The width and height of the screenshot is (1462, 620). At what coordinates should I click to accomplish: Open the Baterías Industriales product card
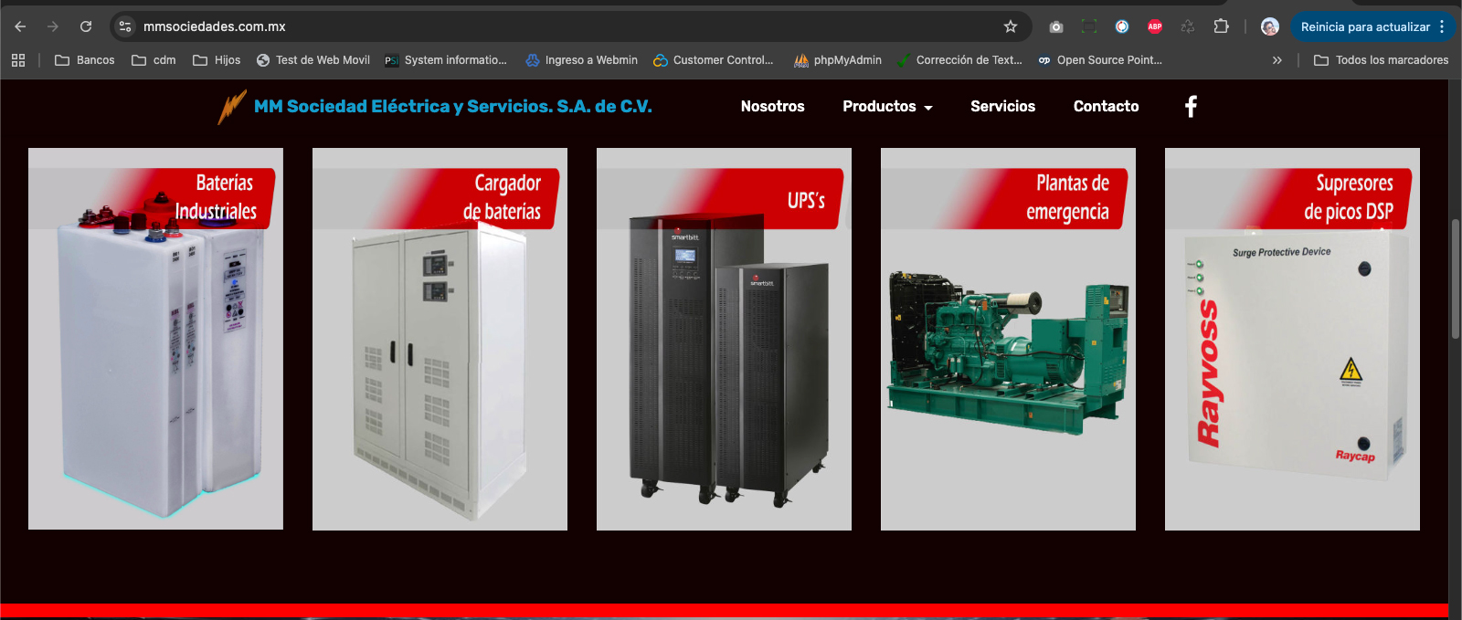pyautogui.click(x=155, y=339)
